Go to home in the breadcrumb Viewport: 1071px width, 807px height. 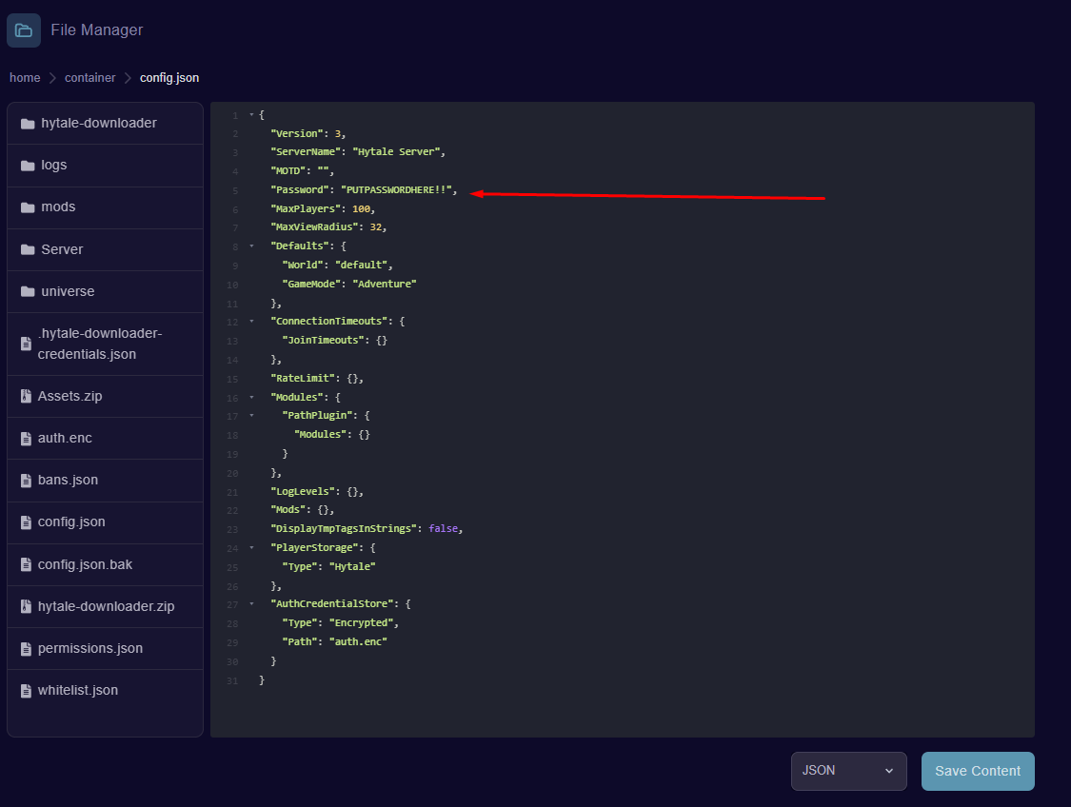(25, 78)
